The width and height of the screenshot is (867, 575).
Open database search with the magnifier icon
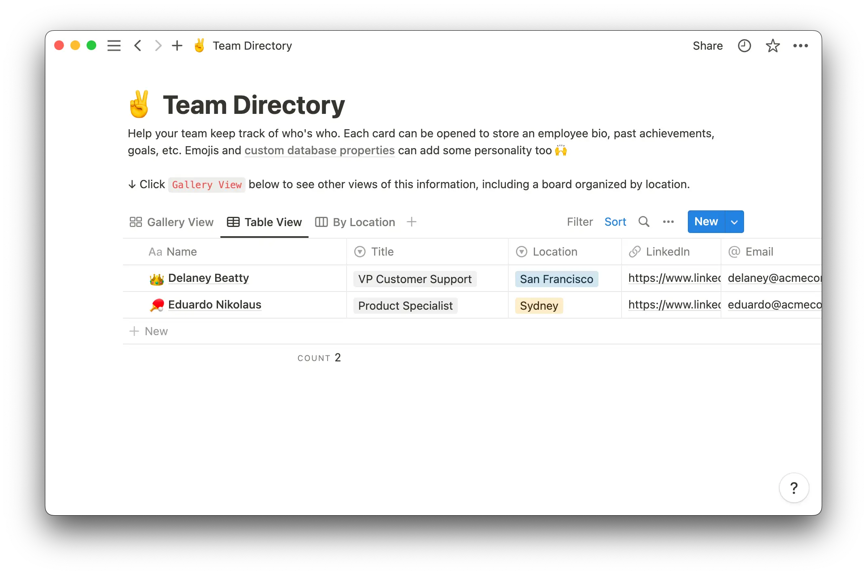coord(644,222)
